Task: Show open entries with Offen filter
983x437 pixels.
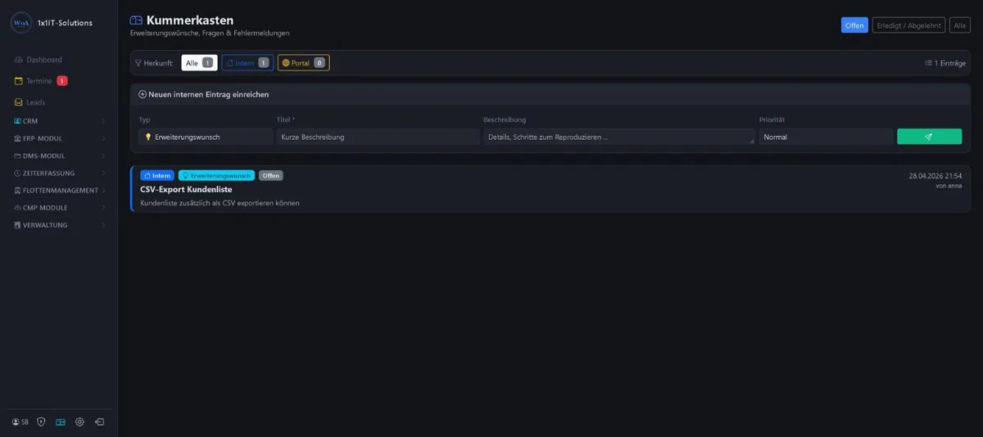Action: tap(854, 25)
